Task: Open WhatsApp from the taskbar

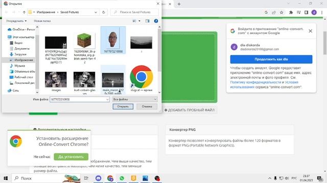Action: coord(122,178)
